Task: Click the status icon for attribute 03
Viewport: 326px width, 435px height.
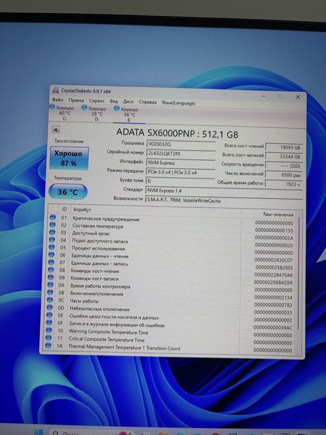Action: point(52,232)
